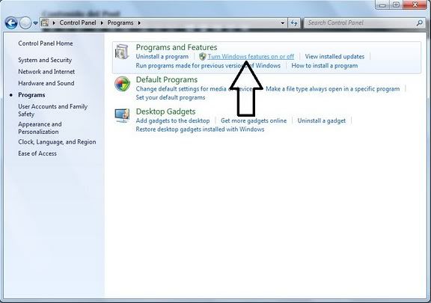Viewport: 431px width, 303px height.
Task: Click the search magnifier icon
Action: [x=420, y=23]
